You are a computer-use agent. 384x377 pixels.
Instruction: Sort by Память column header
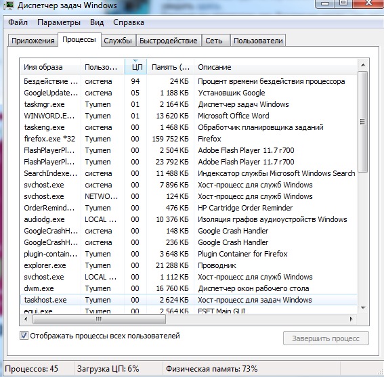[x=171, y=67]
